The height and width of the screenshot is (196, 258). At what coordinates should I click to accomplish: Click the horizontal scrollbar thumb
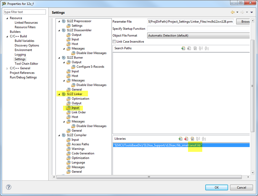pyautogui.click(x=149, y=177)
